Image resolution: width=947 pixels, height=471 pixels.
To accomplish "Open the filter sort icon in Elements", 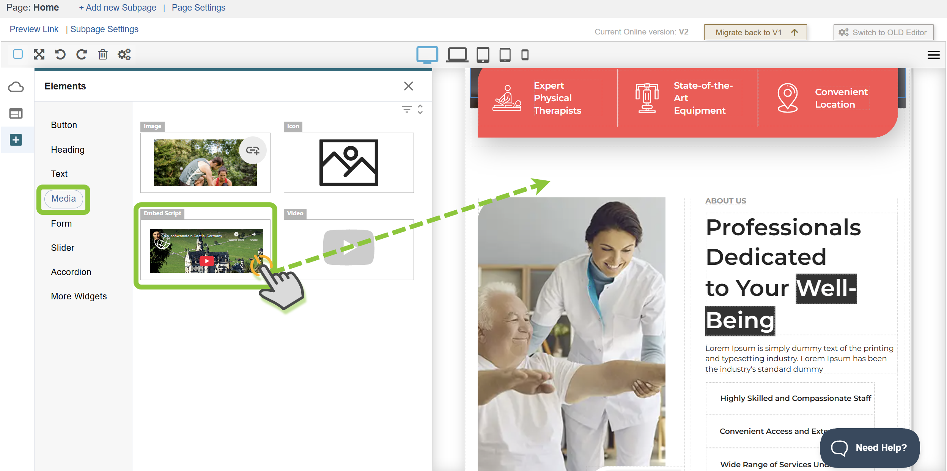I will (407, 110).
